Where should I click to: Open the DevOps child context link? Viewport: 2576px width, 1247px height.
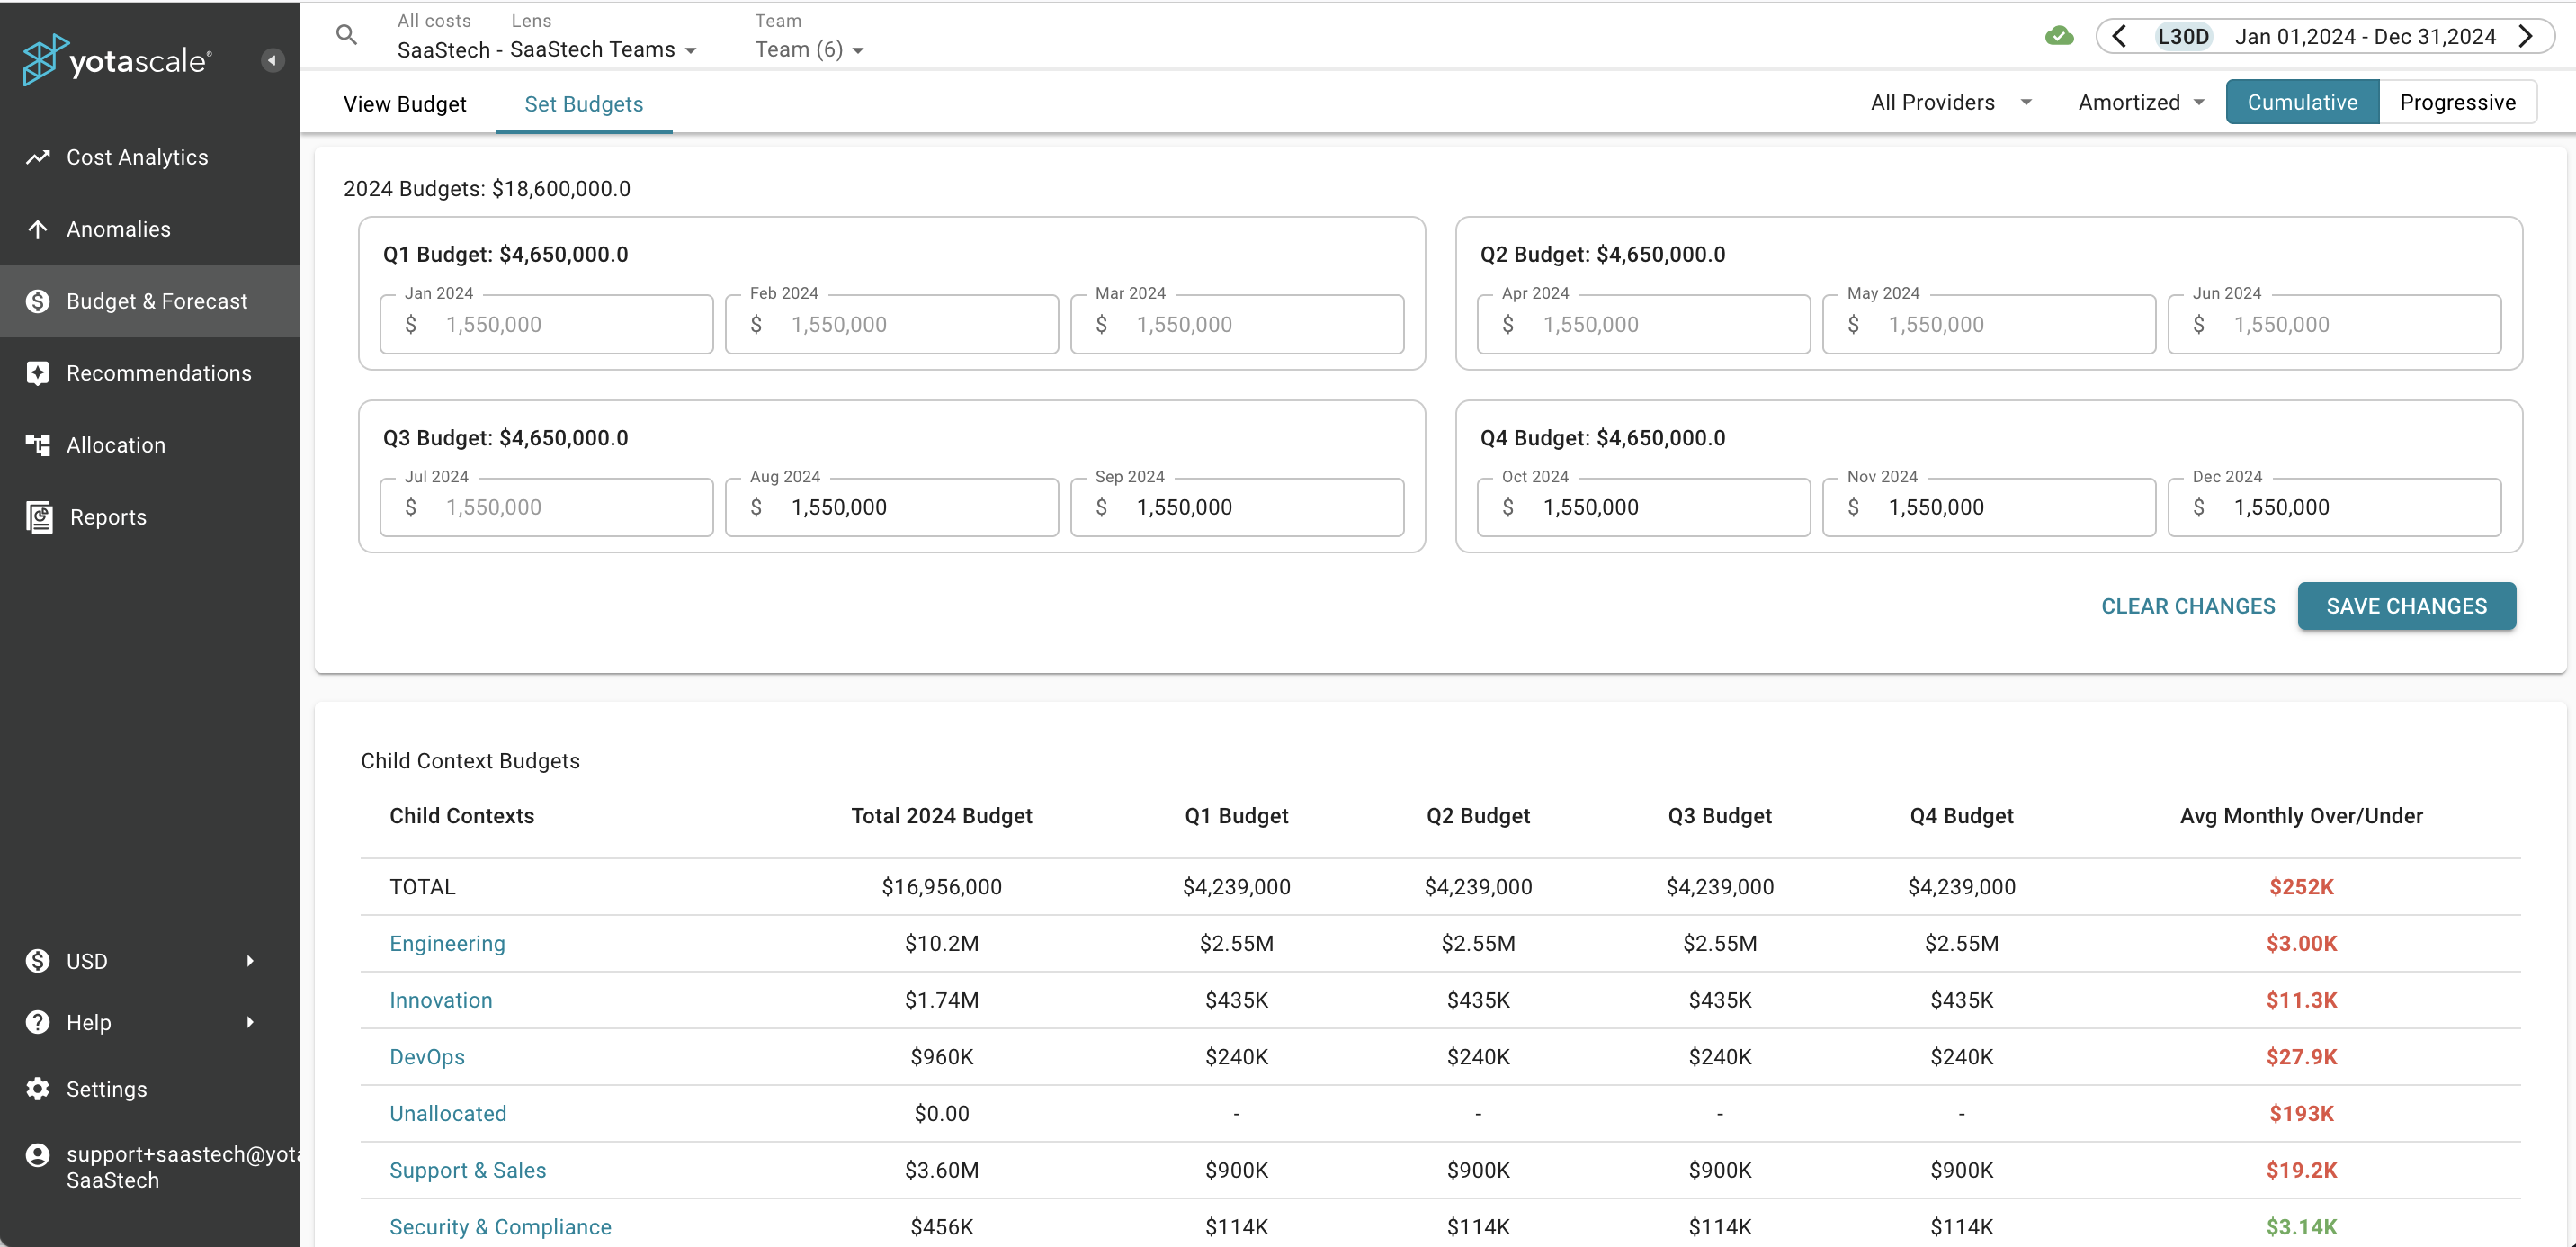point(427,1057)
